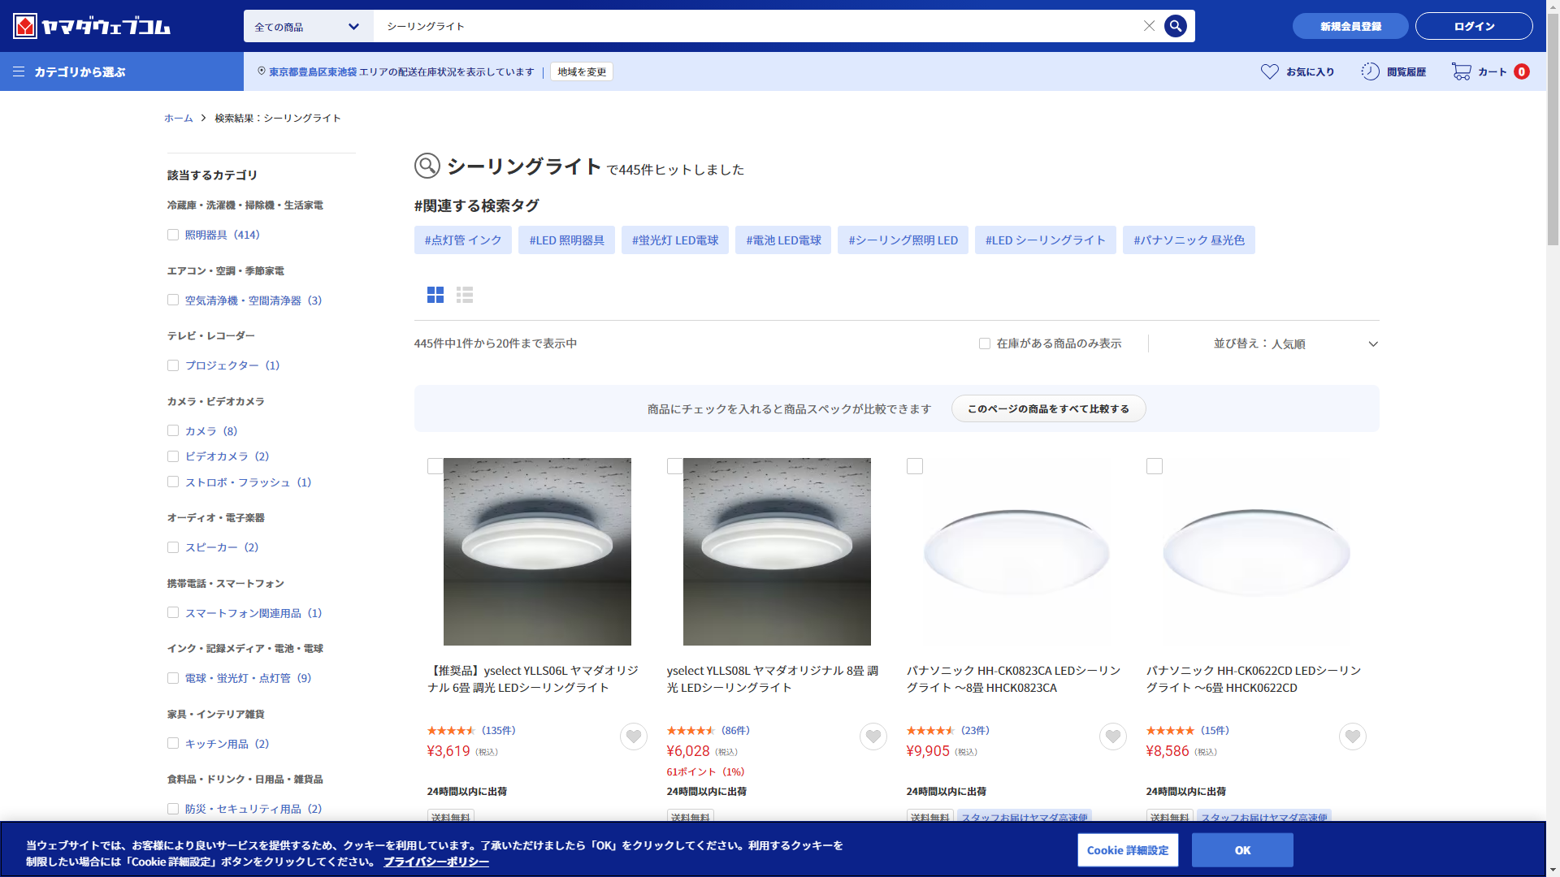The width and height of the screenshot is (1560, 877).
Task: Expand カテゴリから選ぶ category menu
Action: (x=70, y=71)
